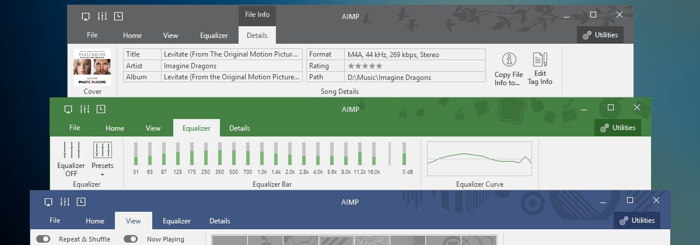Switch to View tab in green window

coord(153,128)
